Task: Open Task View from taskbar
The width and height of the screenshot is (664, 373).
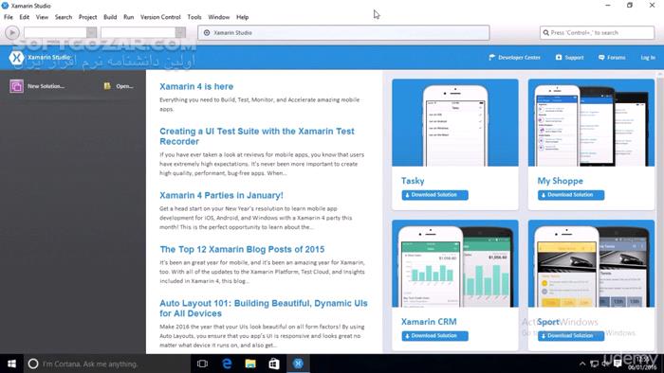Action: [x=202, y=364]
